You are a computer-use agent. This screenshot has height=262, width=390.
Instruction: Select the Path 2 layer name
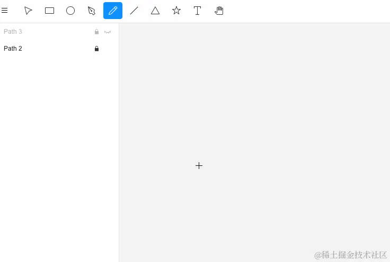click(x=13, y=49)
